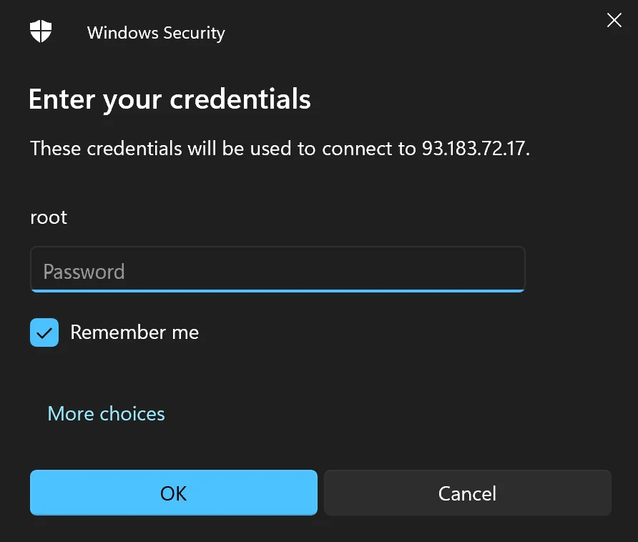Dismiss the dialog using the Cancel button
638x542 pixels.
pos(467,493)
